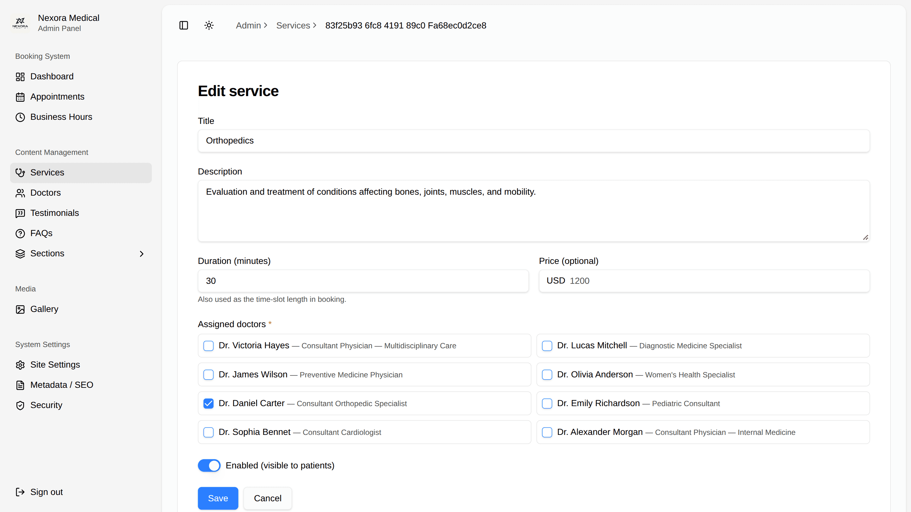Open Dashboard in the sidebar
Screen dimensions: 911x512
[81, 77]
